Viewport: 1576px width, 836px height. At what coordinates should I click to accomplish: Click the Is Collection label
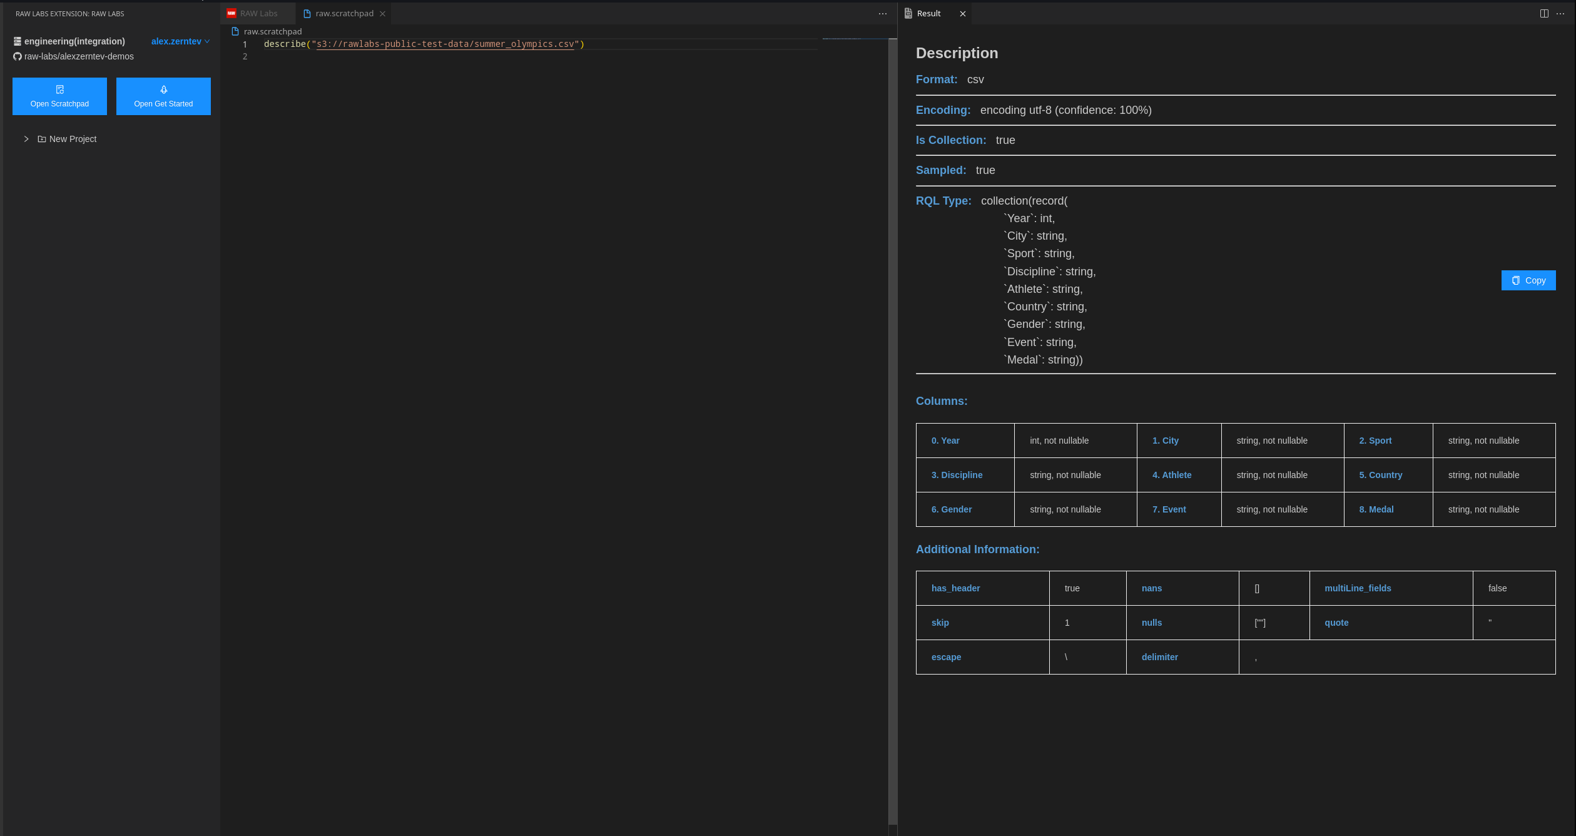951,140
